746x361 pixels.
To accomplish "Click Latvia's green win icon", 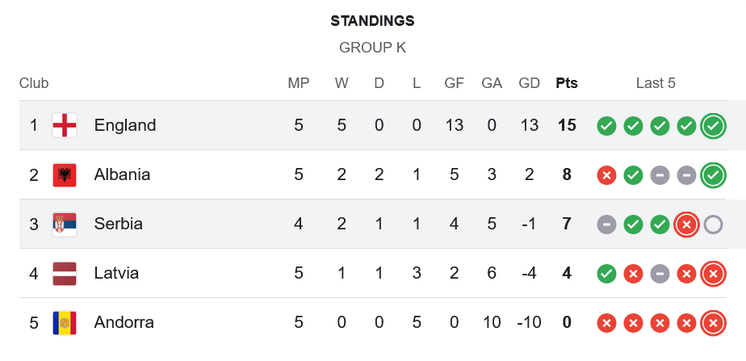I will tap(606, 274).
